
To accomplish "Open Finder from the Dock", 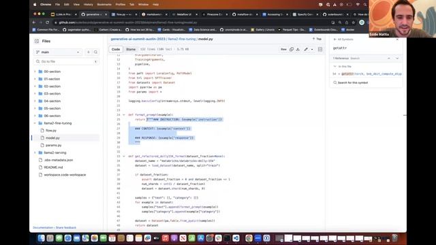I will (41, 238).
